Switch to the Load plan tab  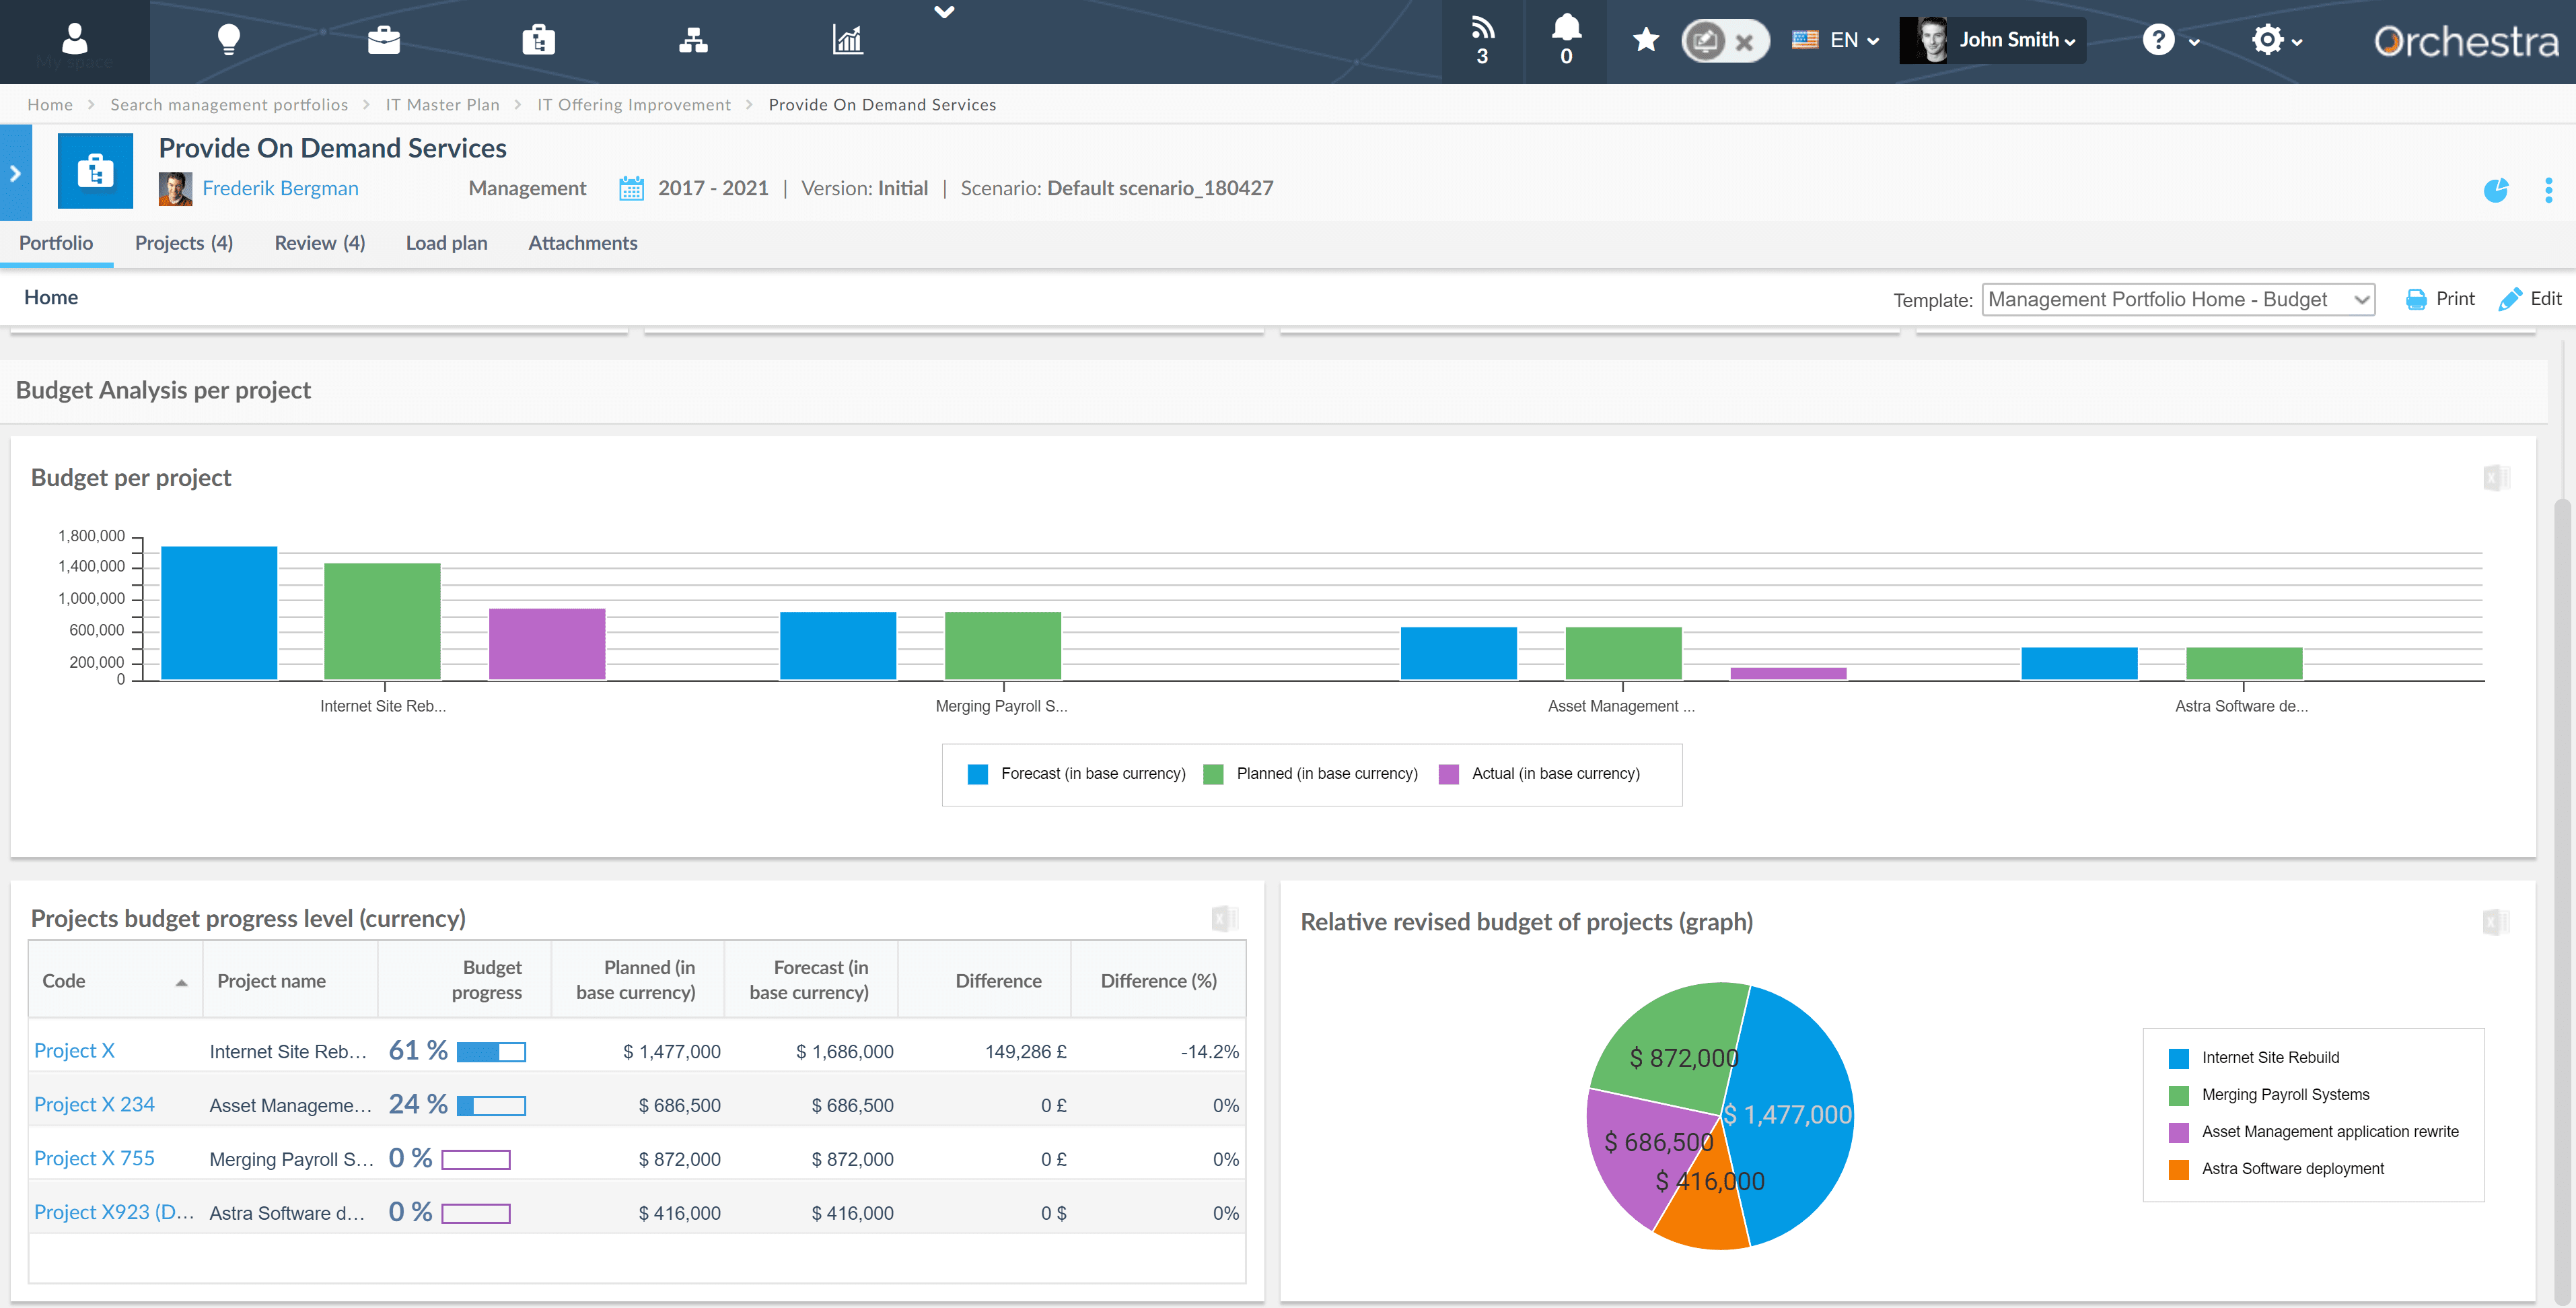[x=446, y=243]
